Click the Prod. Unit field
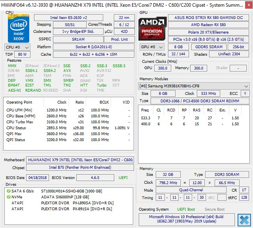 click(x=119, y=40)
